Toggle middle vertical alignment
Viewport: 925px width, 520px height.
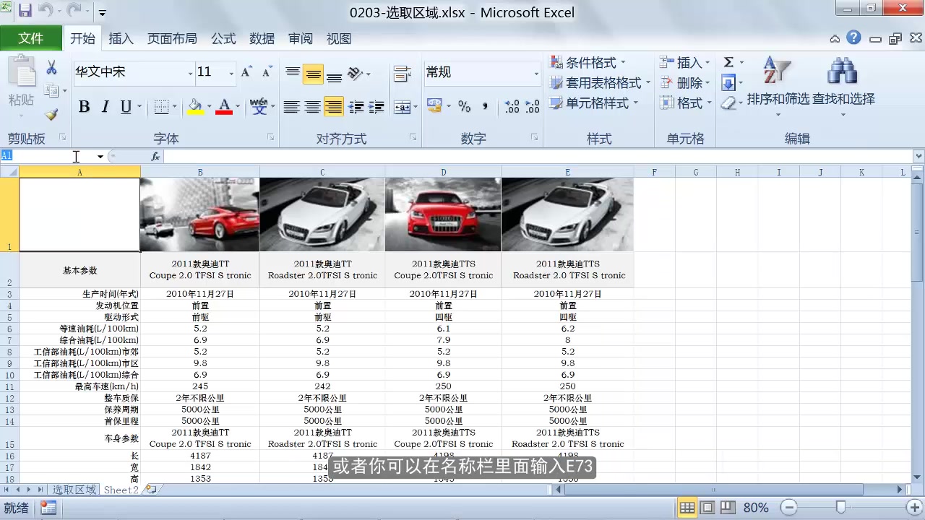(313, 73)
